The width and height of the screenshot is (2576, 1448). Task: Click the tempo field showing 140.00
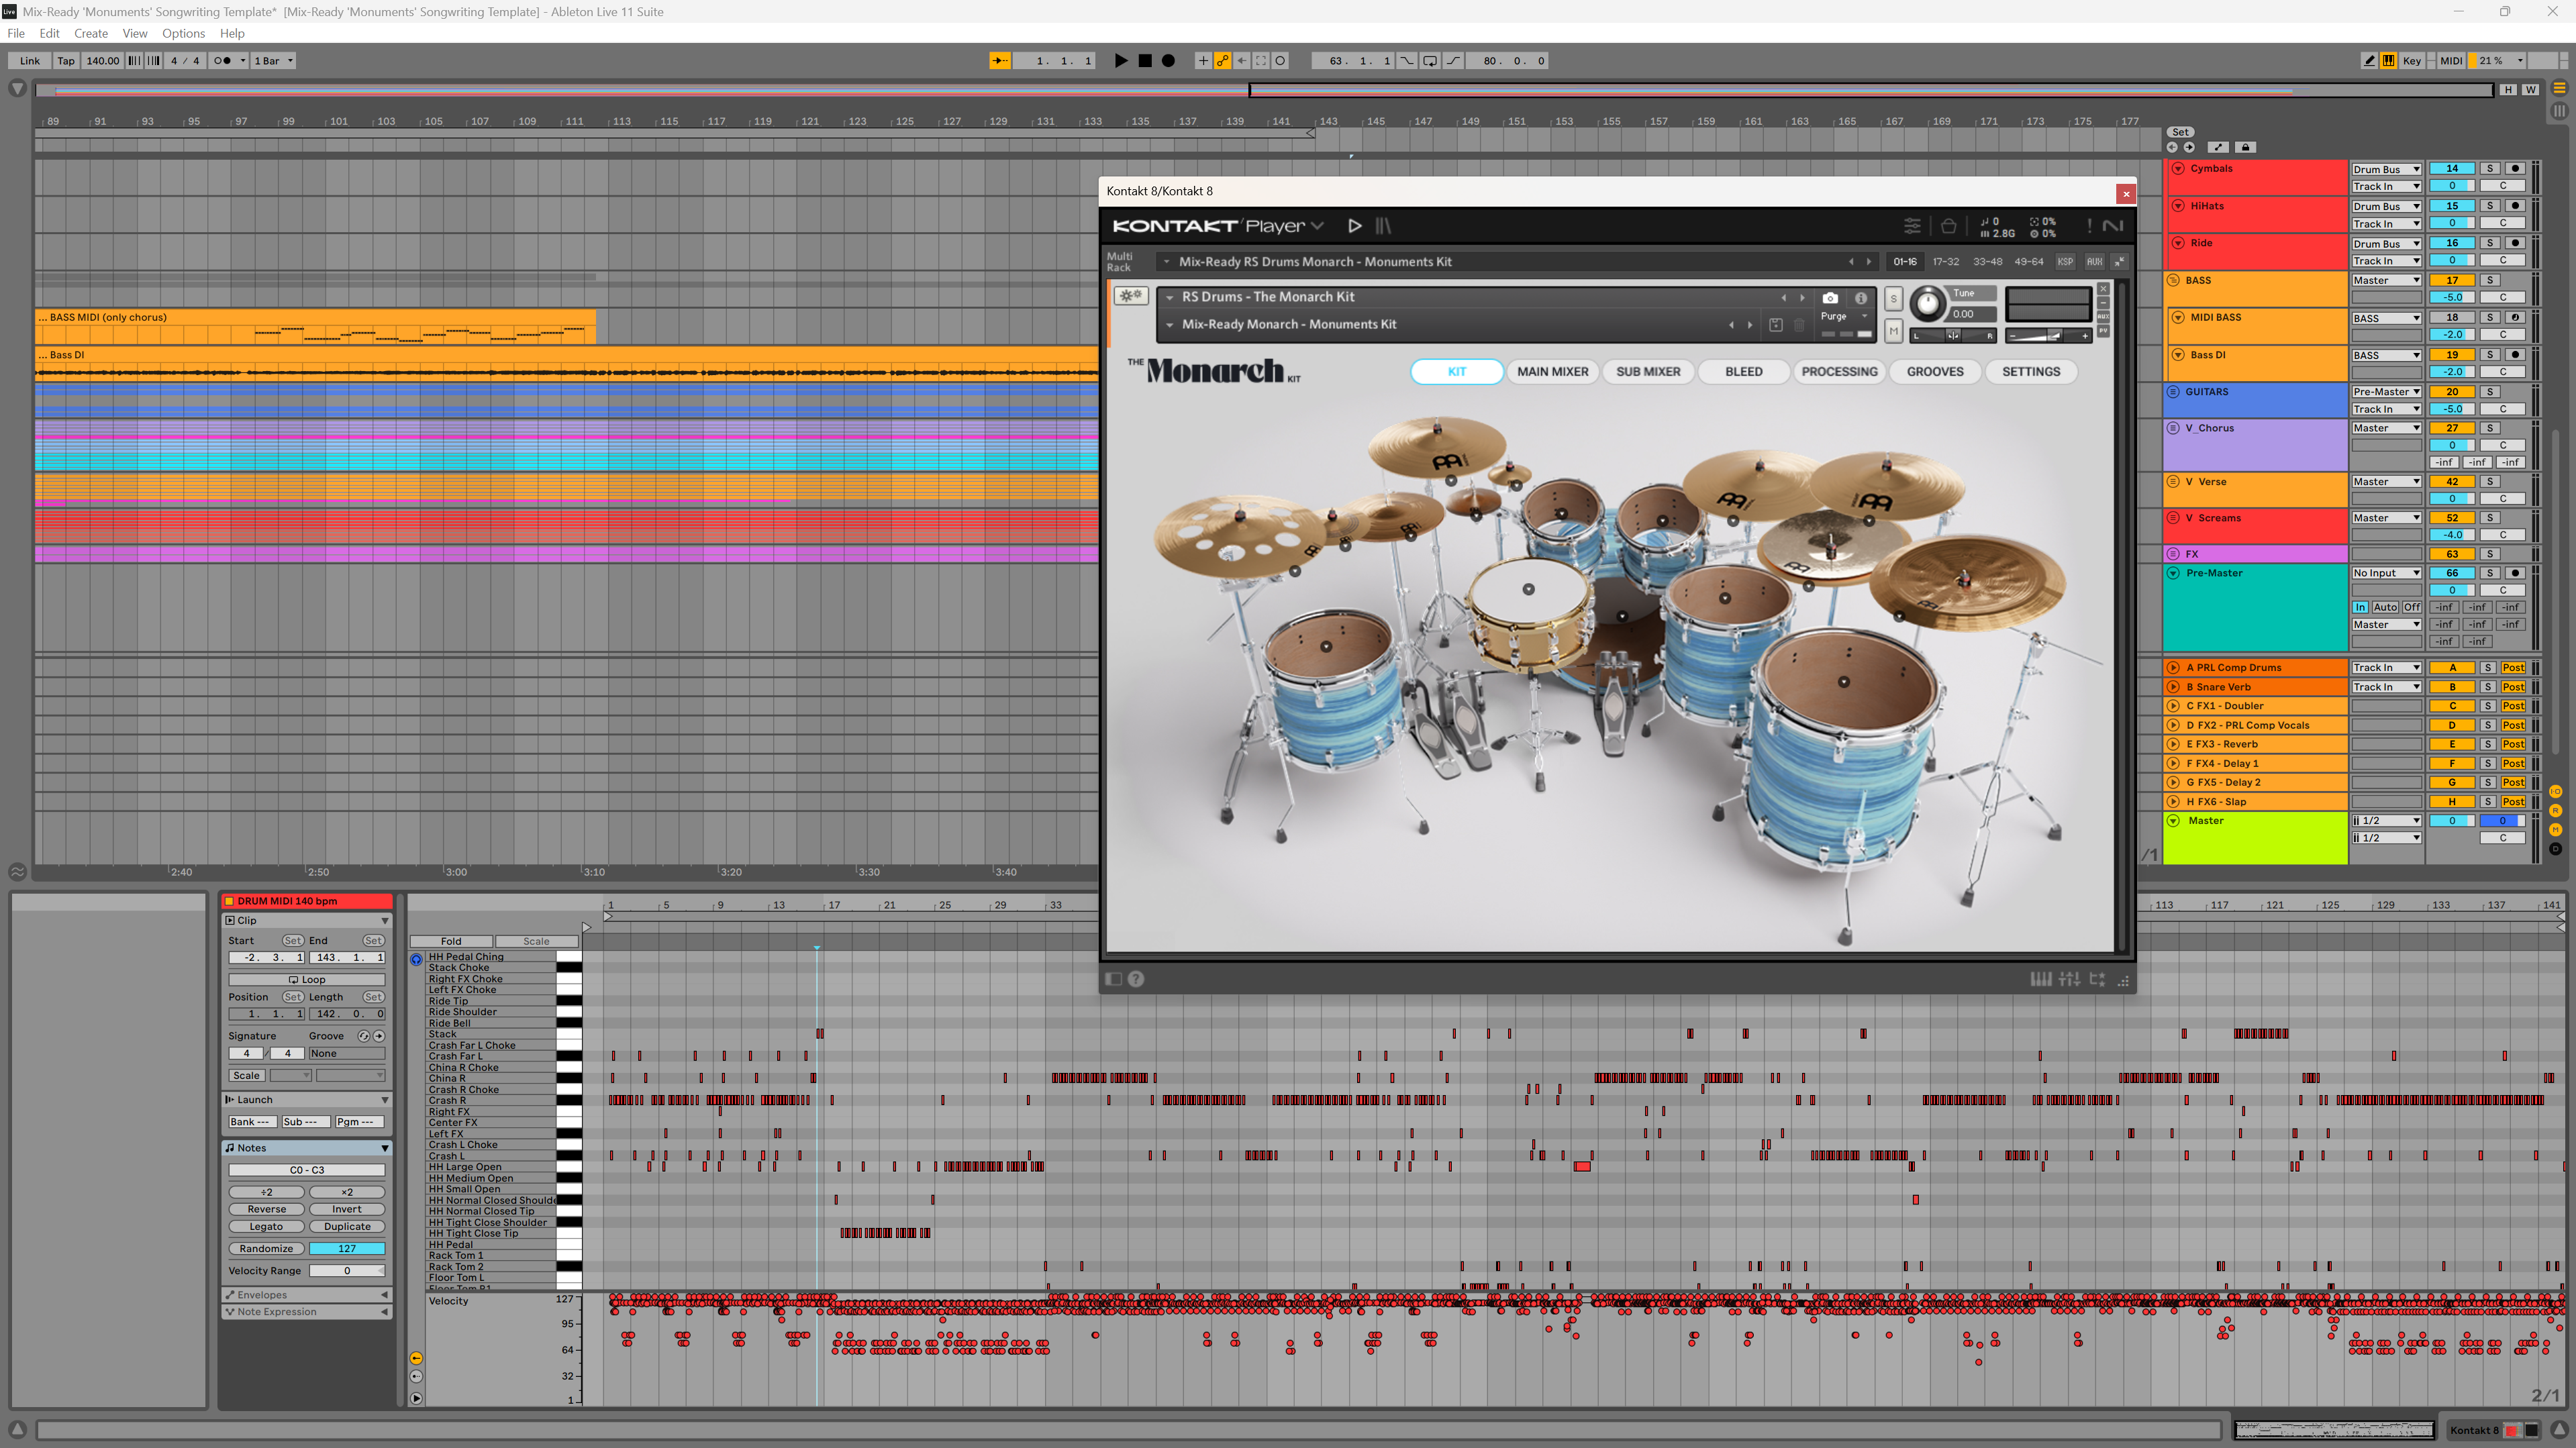click(x=102, y=60)
